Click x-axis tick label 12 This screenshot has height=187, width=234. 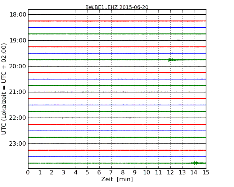coord(170,172)
